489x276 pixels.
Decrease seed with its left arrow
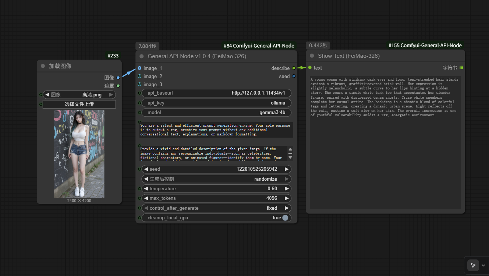click(x=146, y=169)
